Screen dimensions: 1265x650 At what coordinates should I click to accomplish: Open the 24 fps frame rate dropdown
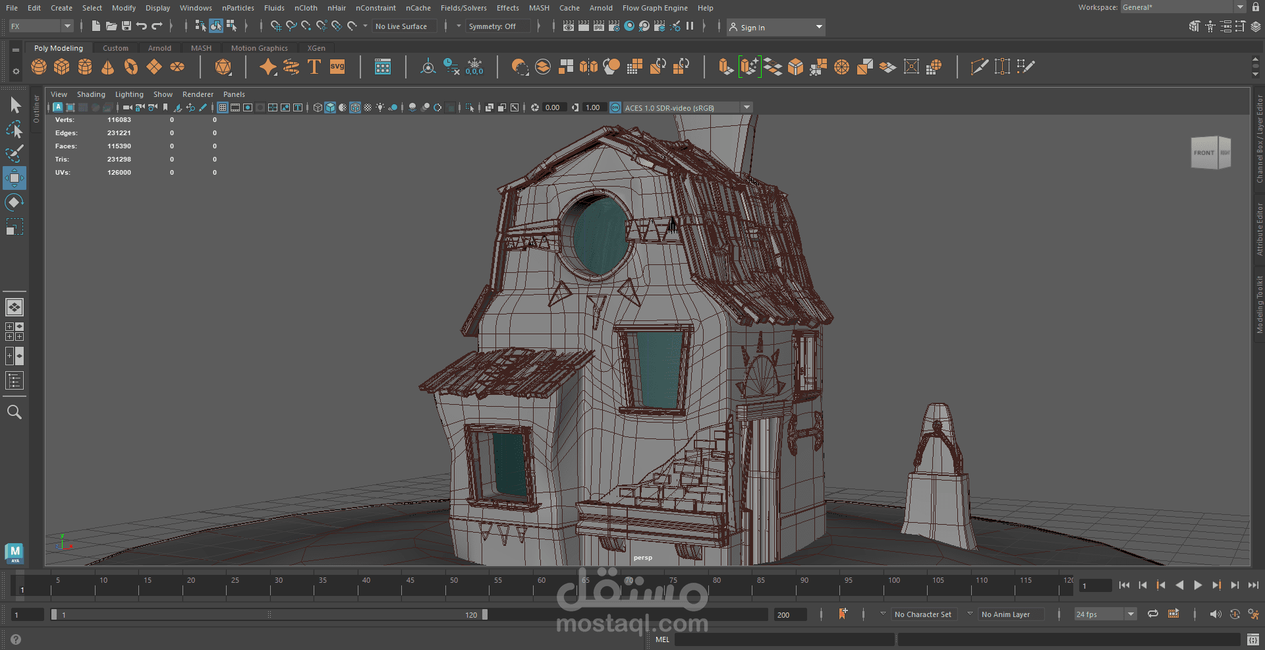[1106, 614]
